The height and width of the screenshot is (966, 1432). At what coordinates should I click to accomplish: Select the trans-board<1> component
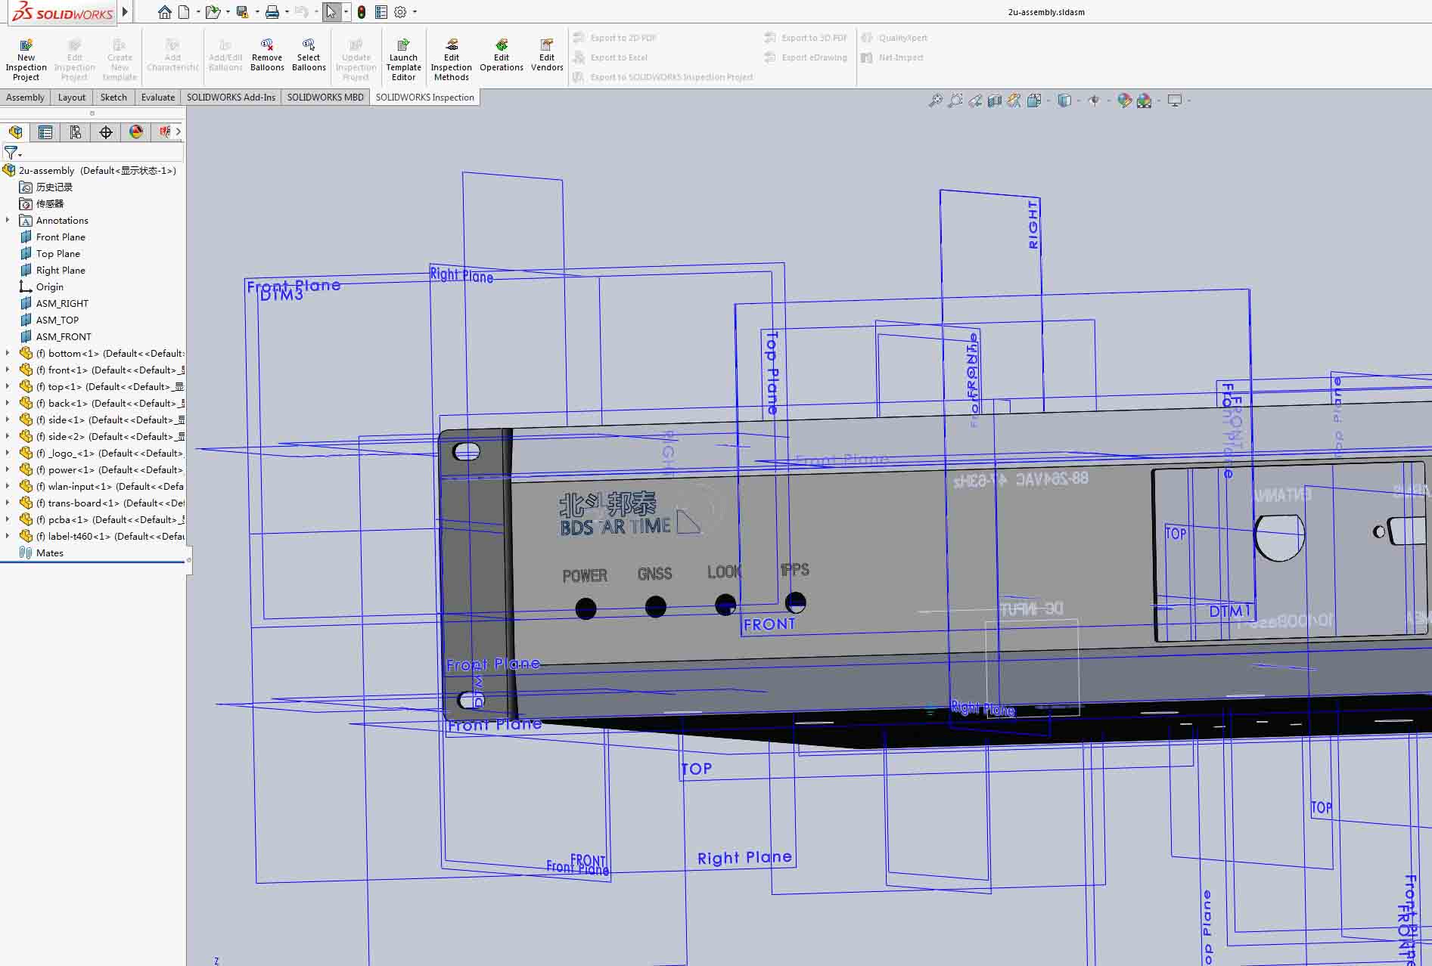tap(101, 503)
